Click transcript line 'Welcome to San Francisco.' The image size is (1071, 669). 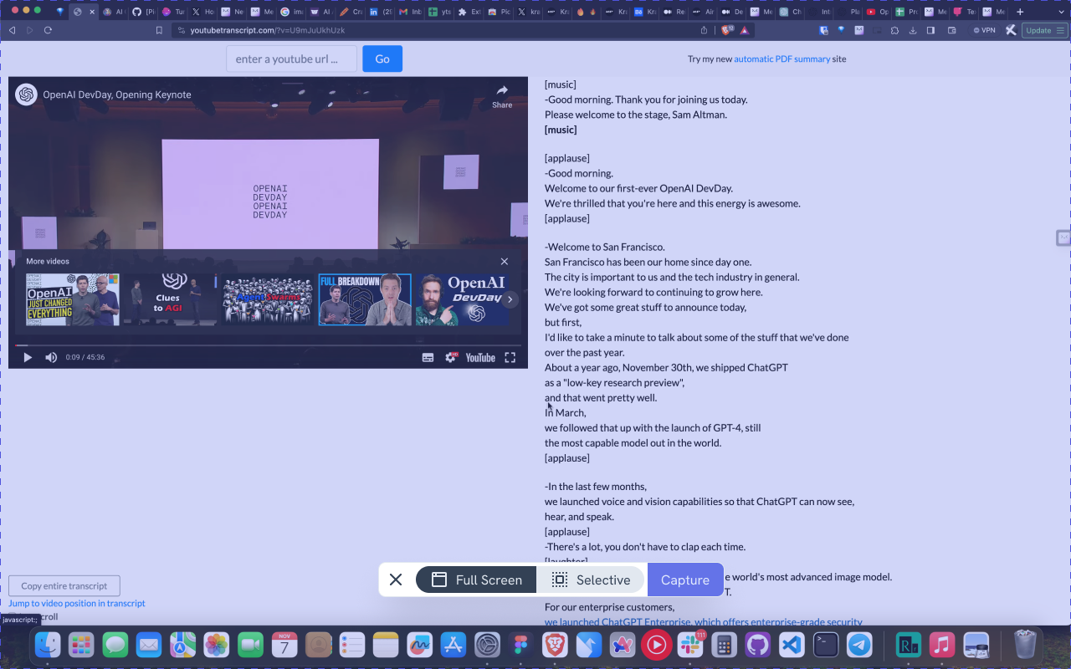coord(605,248)
